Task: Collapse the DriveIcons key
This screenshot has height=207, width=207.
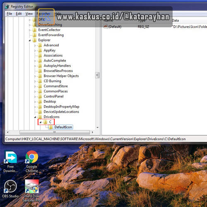Action: click(35, 117)
